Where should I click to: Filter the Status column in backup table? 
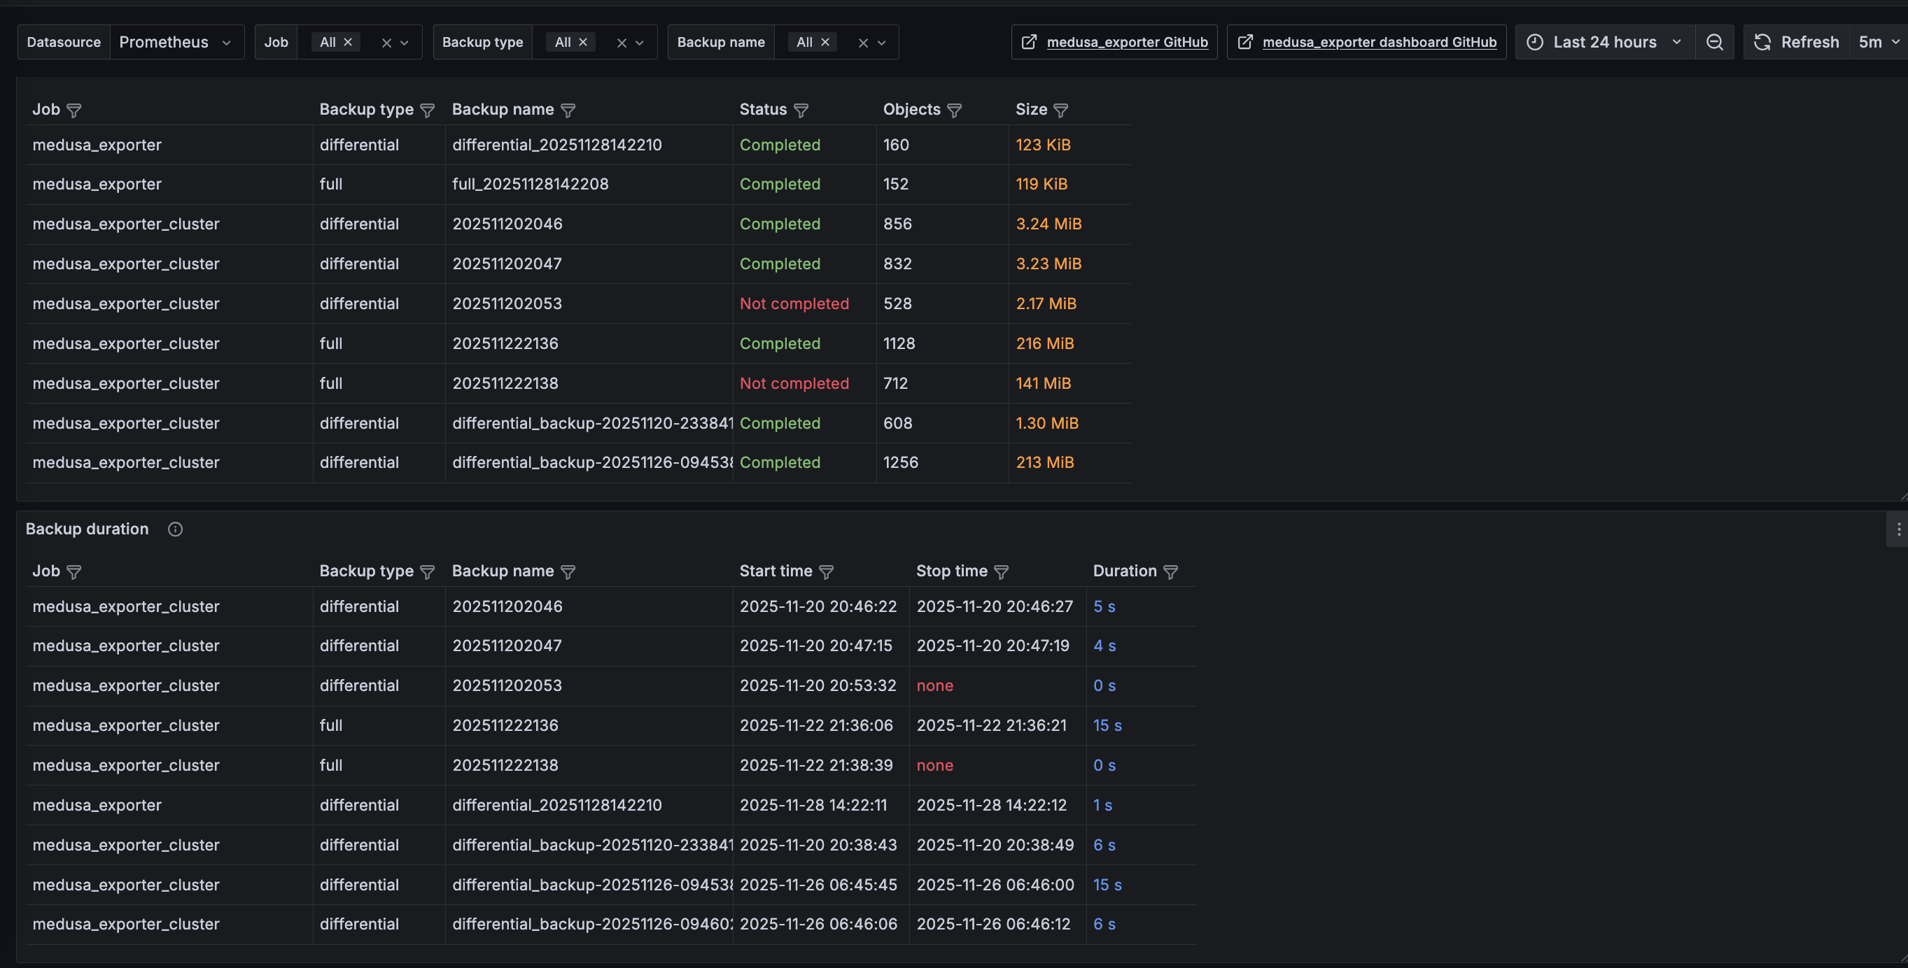coord(801,111)
